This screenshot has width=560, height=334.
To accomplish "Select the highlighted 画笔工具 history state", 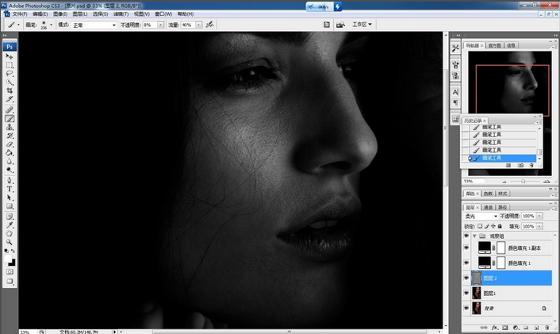I will point(502,158).
